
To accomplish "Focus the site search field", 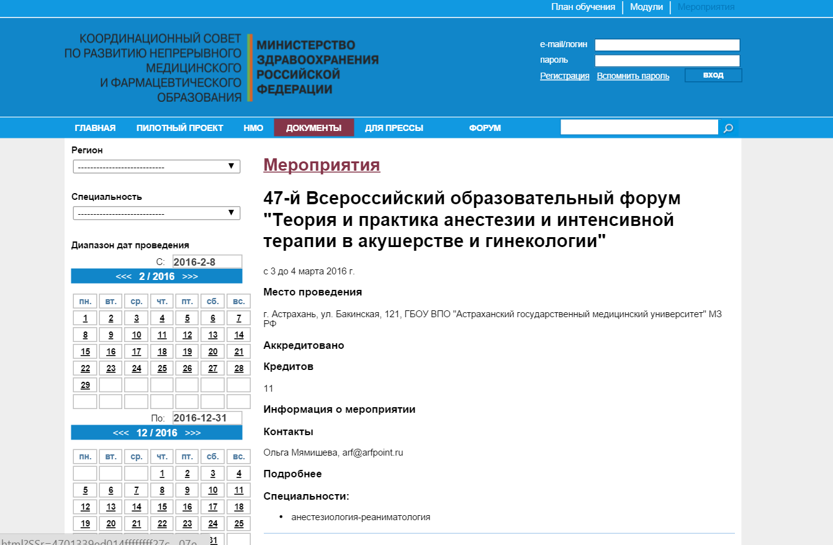I will tap(639, 127).
